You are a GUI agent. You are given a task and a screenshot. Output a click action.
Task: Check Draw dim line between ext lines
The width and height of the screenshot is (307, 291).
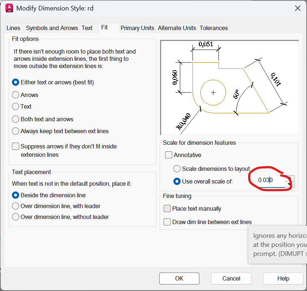pyautogui.click(x=167, y=222)
